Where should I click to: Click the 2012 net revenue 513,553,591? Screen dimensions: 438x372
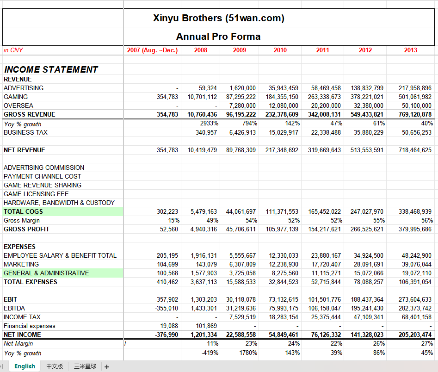[x=367, y=150]
